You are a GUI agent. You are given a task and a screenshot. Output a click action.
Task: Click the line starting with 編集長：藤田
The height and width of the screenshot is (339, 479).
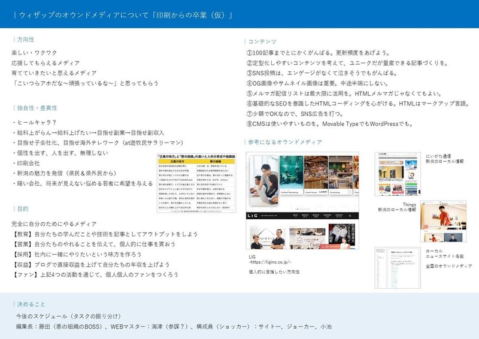(174, 326)
